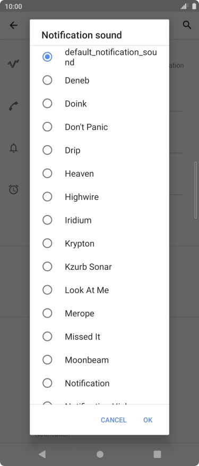Choose the Don't Panic sound option

(100, 127)
